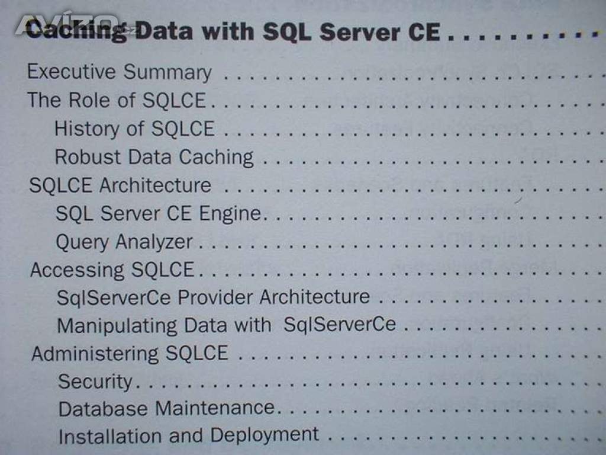The image size is (606, 455).
Task: Select SqlServerCe Provider Architecture entry
Action: [x=213, y=297]
